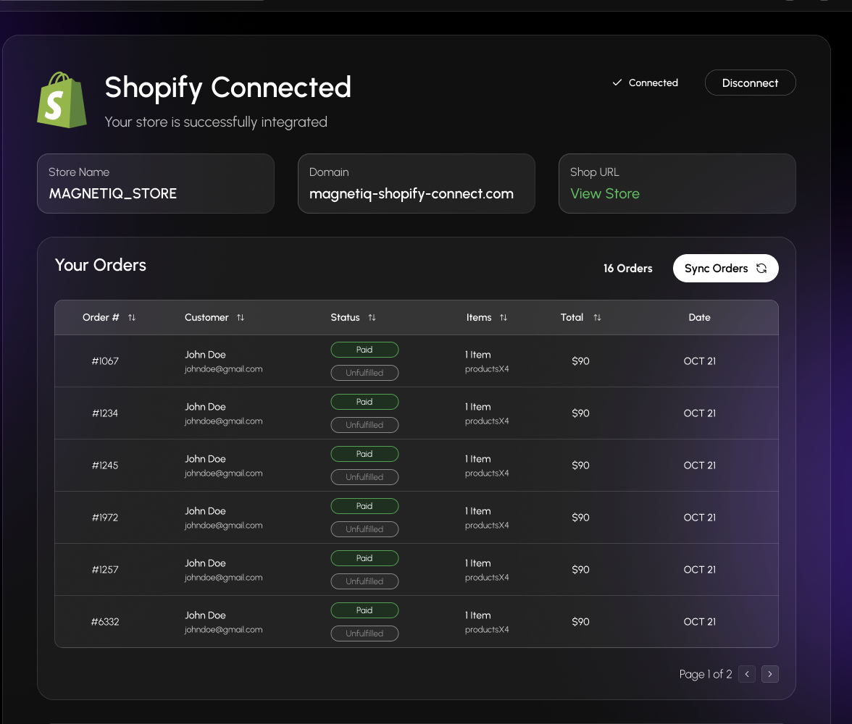Sort the table by Customer column
This screenshot has height=724, width=852.
[x=241, y=317]
